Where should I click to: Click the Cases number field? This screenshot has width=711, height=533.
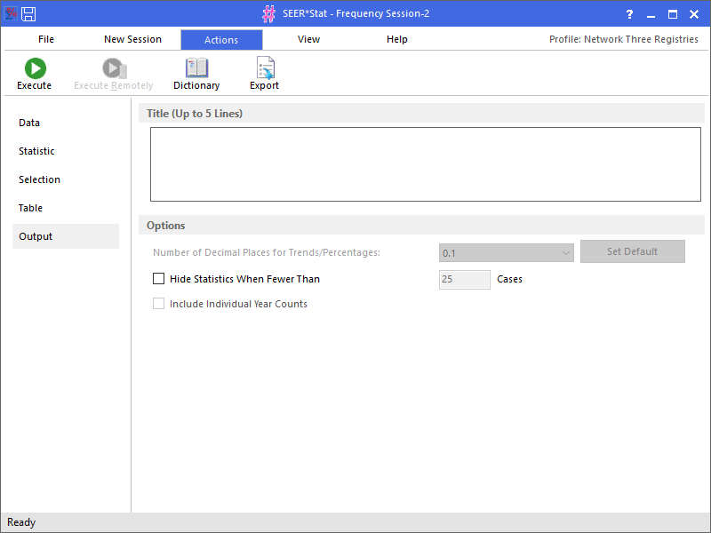pos(464,280)
